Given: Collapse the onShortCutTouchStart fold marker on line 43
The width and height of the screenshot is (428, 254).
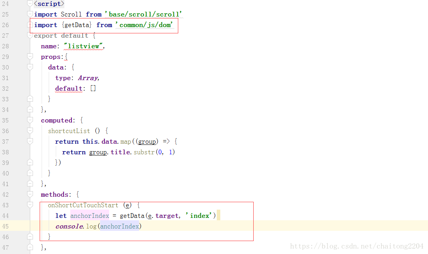Looking at the screenshot, I should [30, 205].
